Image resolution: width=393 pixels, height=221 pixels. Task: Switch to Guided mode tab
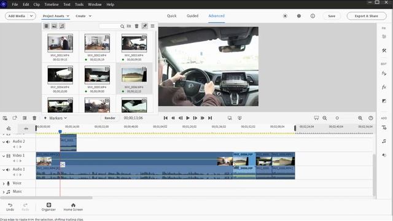(192, 16)
